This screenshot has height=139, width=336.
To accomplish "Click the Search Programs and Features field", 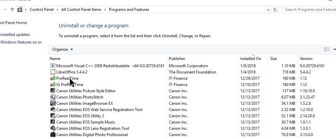I will (x=310, y=10).
